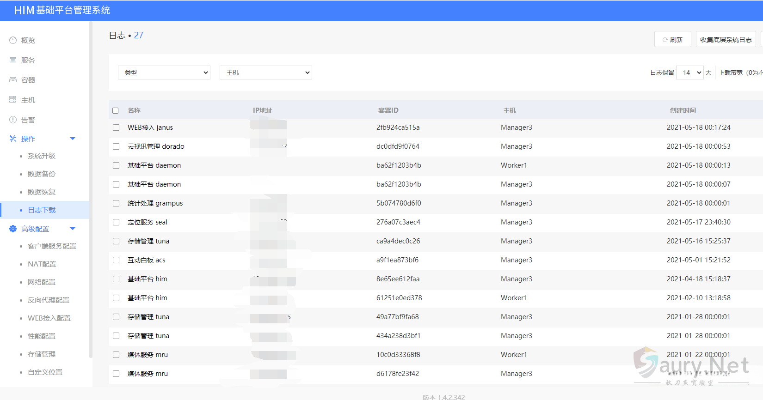Screen dimensions: 763x400
Task: Click the 主机 host server icon
Action: [x=13, y=100]
